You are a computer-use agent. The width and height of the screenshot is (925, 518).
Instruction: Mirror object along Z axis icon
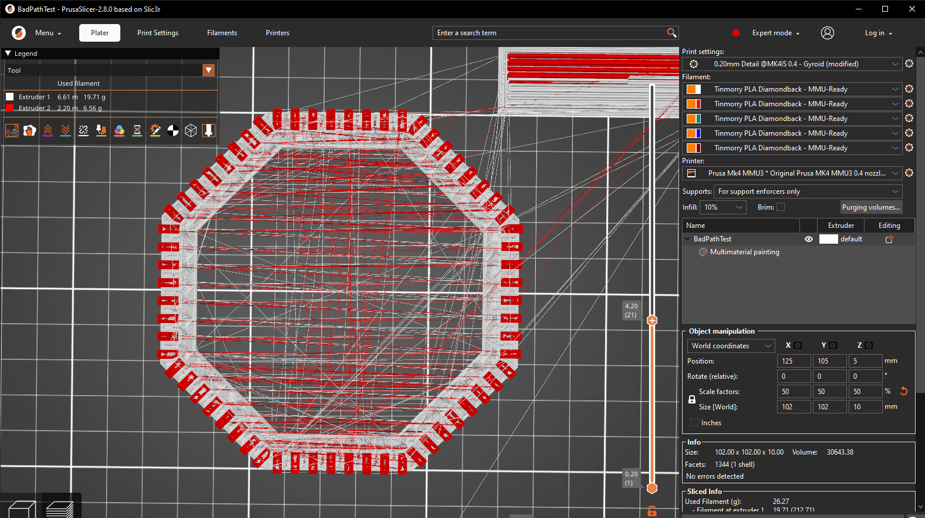(869, 345)
